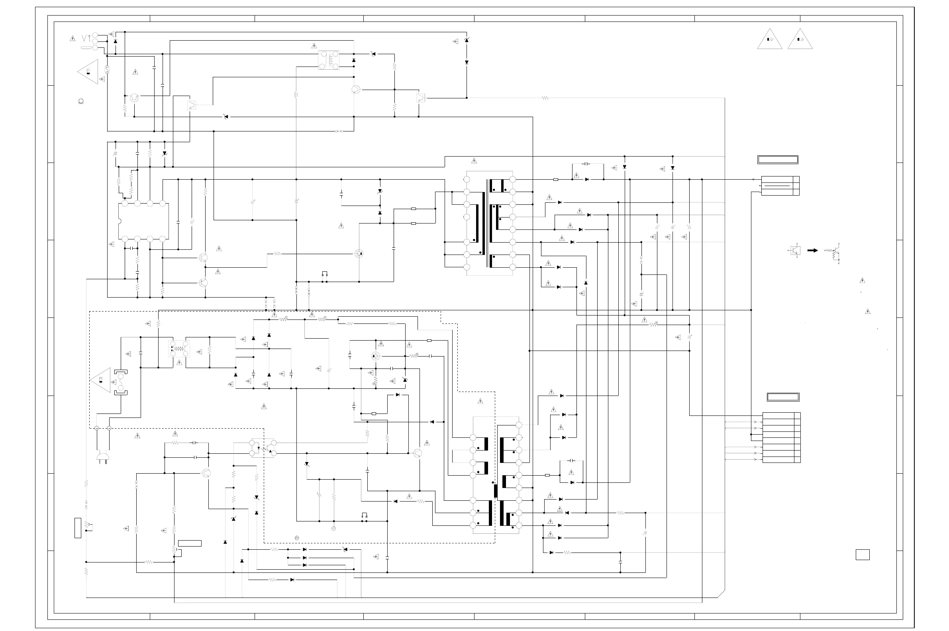949x631 pixels.
Task: Select the double-bordered label box above the eight-row connector
Action: coord(783,397)
